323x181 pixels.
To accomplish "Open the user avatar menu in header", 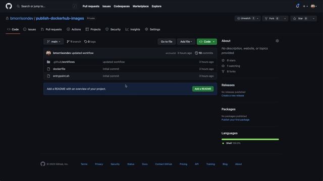I will pos(314,7).
